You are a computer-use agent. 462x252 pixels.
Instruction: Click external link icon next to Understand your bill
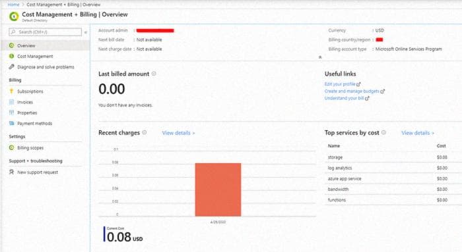(367, 99)
